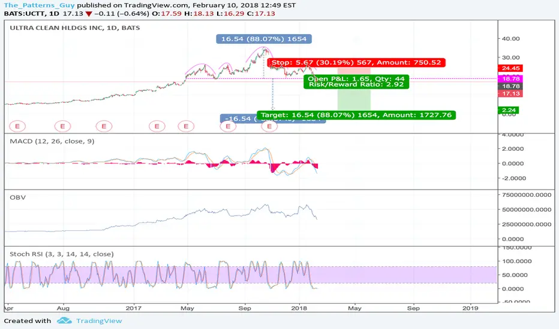
Task: Click the 50000000.0000 OBV axis value
Action: [527, 209]
